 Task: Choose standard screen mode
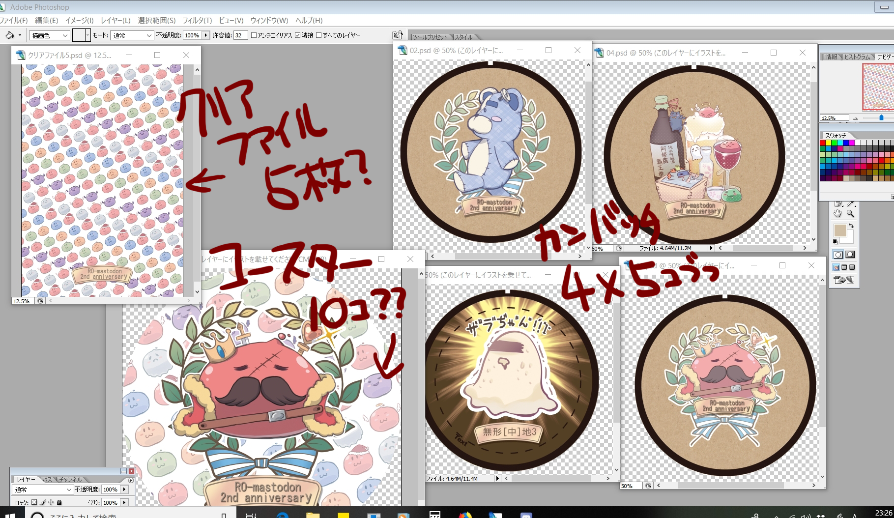pos(836,267)
